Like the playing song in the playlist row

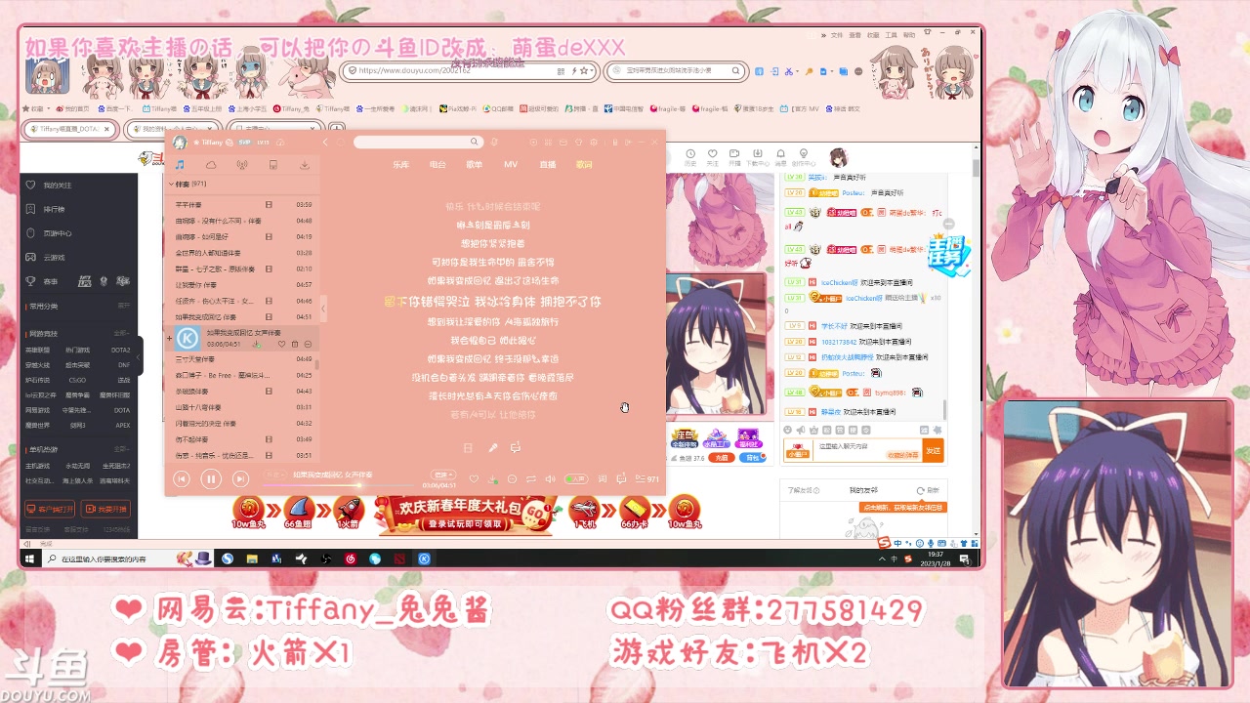coord(282,344)
